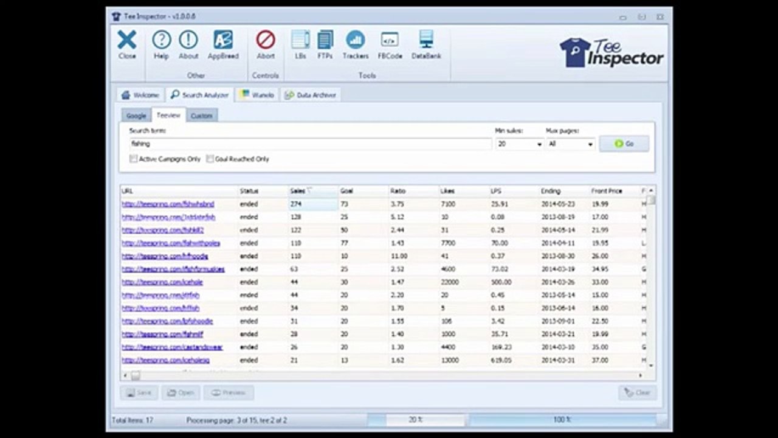Screen dimensions: 778x438
Task: Switch to the Welcome tab
Action: click(140, 95)
